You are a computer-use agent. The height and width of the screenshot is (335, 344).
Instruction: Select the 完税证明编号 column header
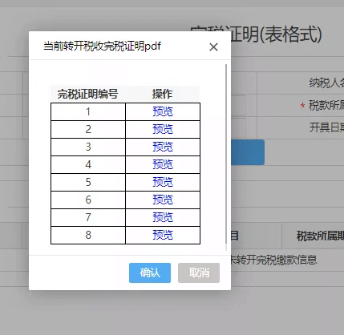click(88, 94)
